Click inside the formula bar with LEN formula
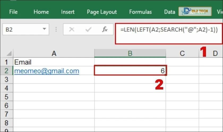Image resolution: width=223 pixels, height=132 pixels. coord(169,34)
